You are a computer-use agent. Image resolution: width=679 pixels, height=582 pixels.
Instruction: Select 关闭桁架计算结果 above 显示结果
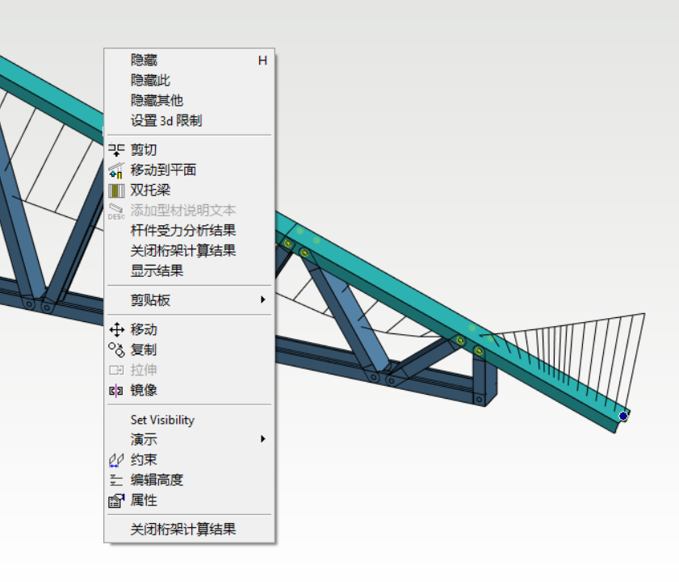click(189, 251)
